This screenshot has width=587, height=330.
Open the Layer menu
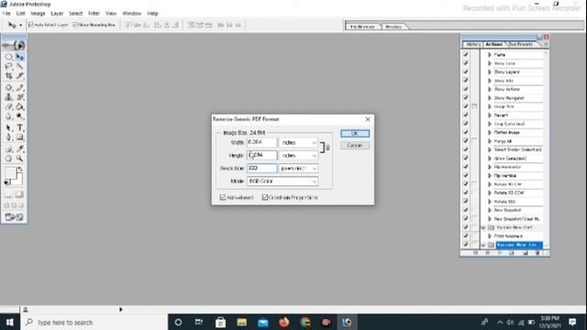pyautogui.click(x=57, y=14)
